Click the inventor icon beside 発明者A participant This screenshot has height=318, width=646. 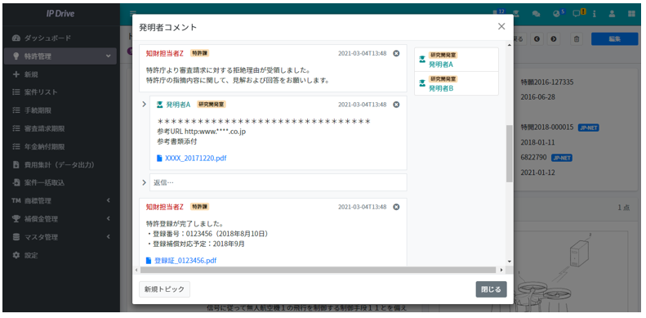point(422,60)
